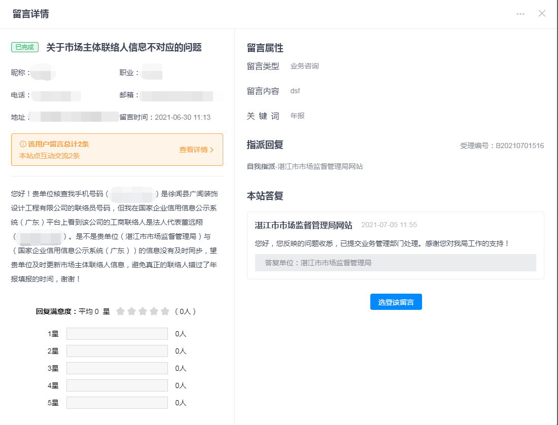
Task: Click the info icon in the orange banner
Action: 23,144
